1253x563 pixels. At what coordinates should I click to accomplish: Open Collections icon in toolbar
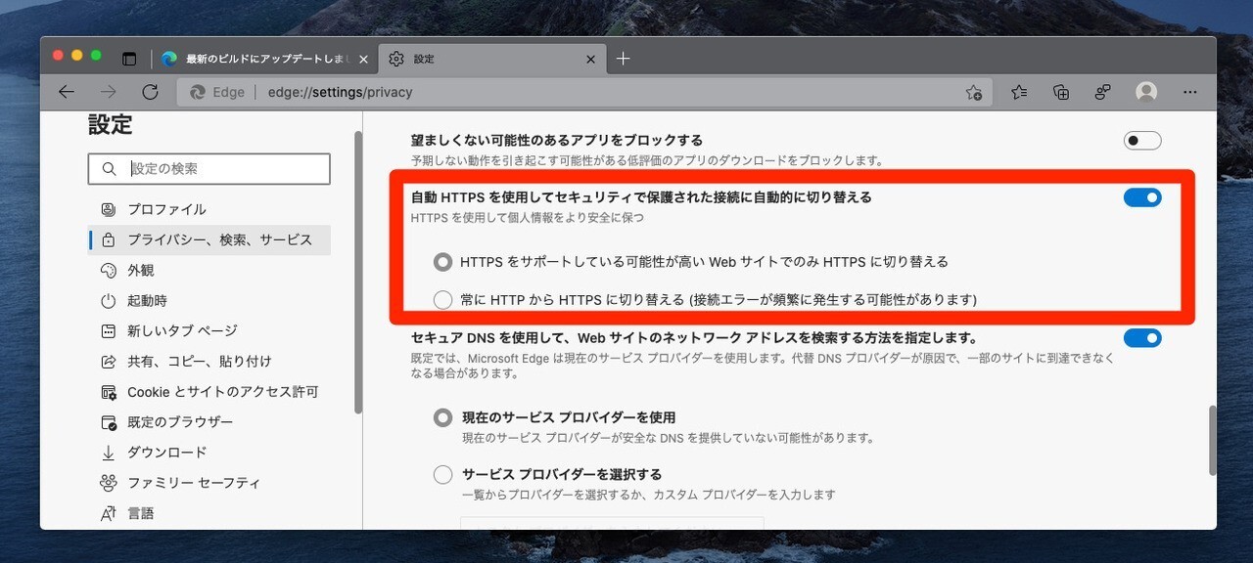coord(1061,92)
